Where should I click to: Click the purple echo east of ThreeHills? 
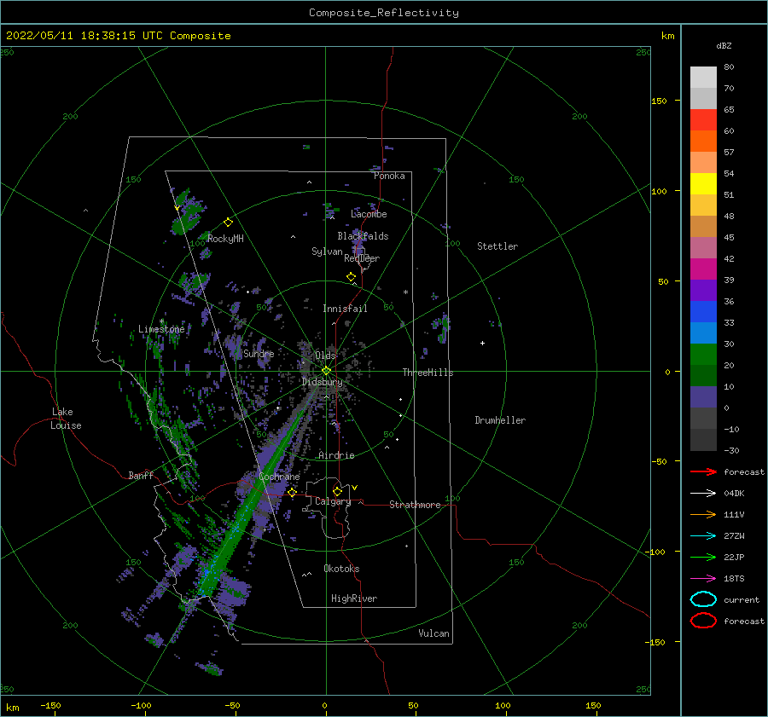[442, 327]
